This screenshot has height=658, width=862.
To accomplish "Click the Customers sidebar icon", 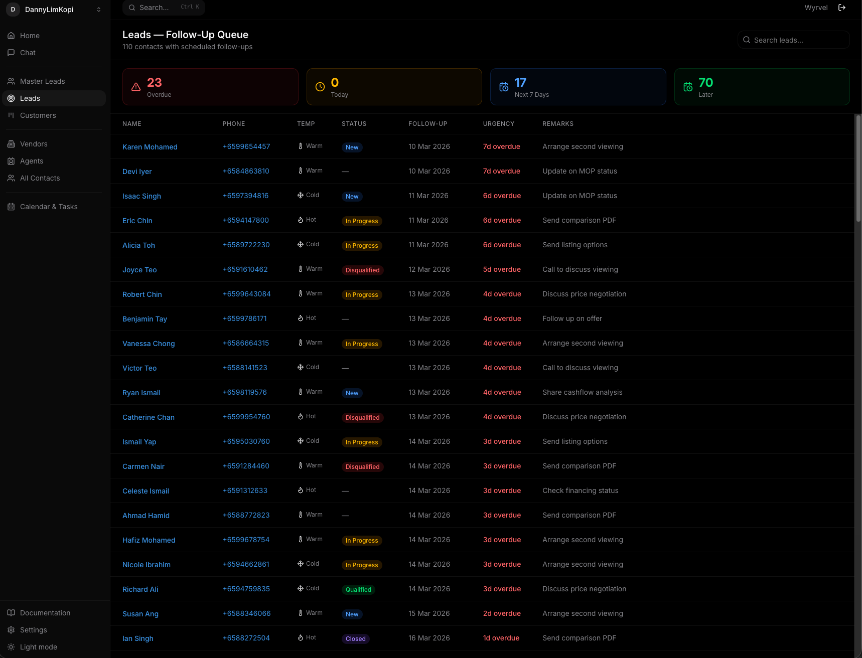I will pyautogui.click(x=11, y=115).
